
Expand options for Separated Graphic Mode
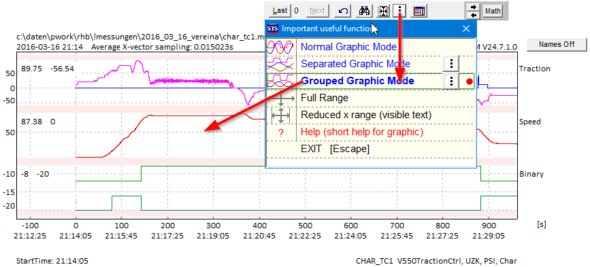(x=450, y=64)
